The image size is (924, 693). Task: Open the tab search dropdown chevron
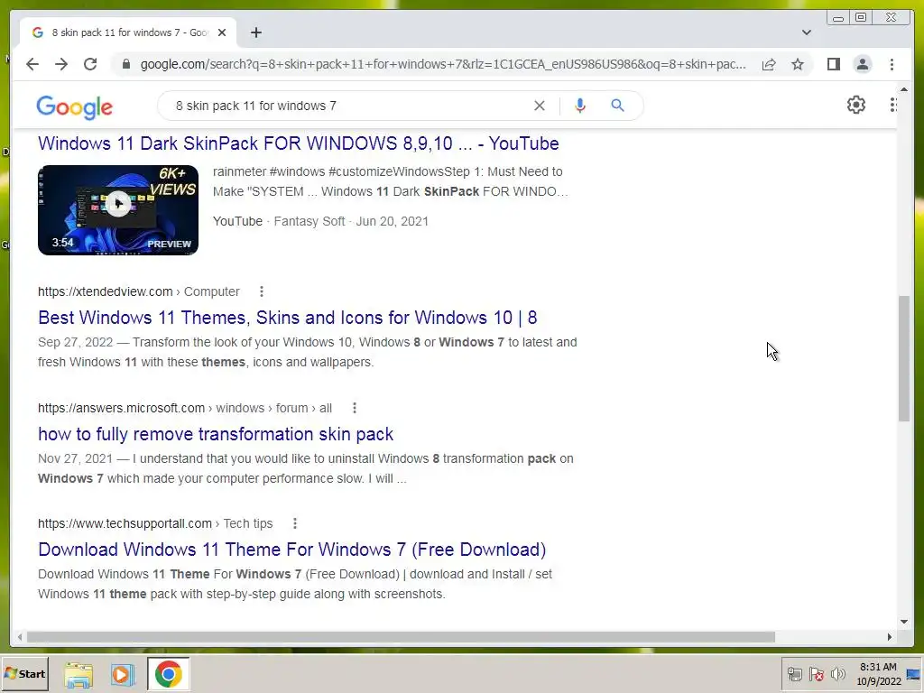pyautogui.click(x=806, y=32)
